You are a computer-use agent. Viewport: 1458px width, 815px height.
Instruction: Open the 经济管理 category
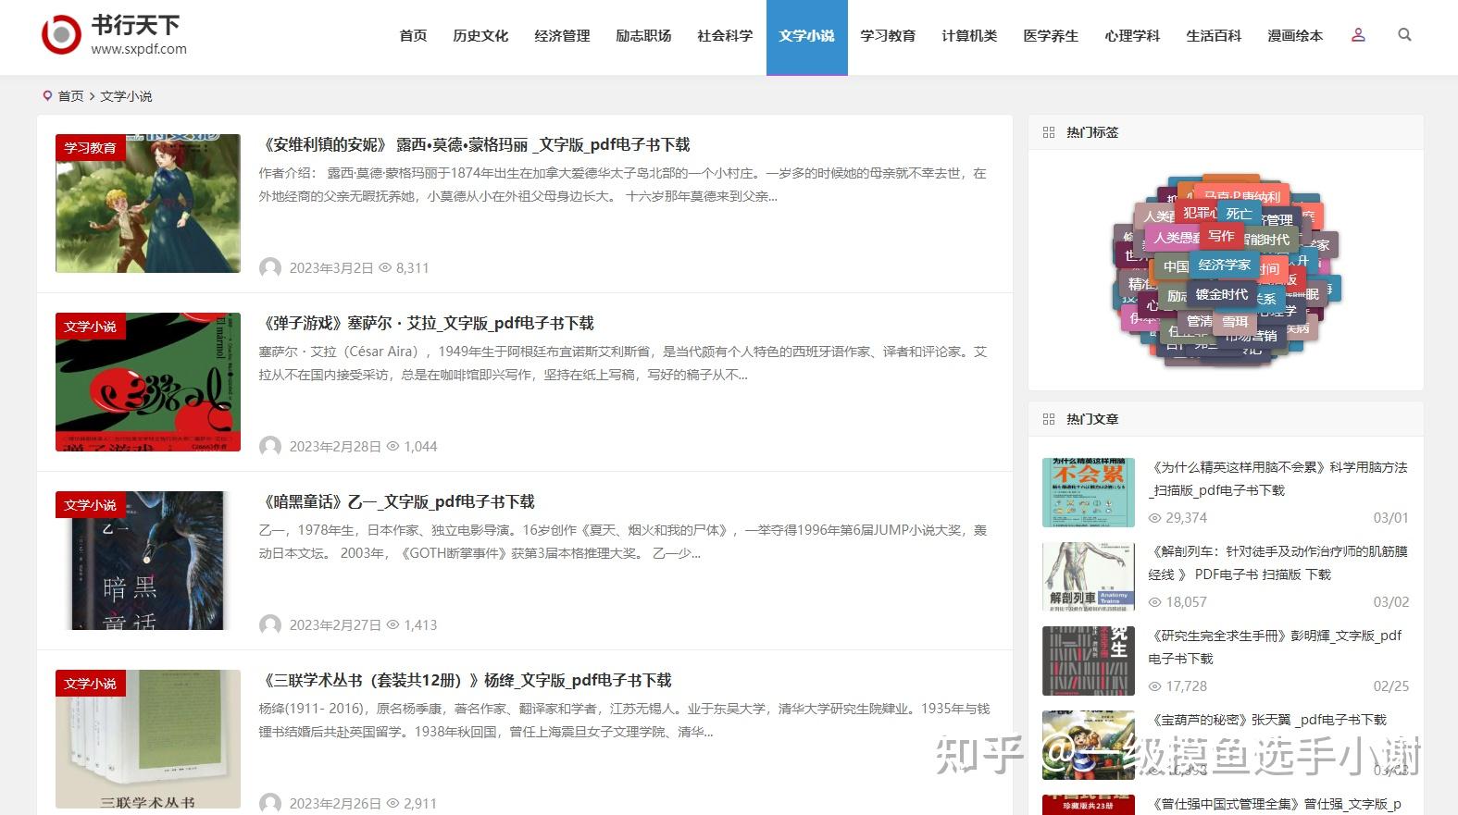(x=562, y=36)
